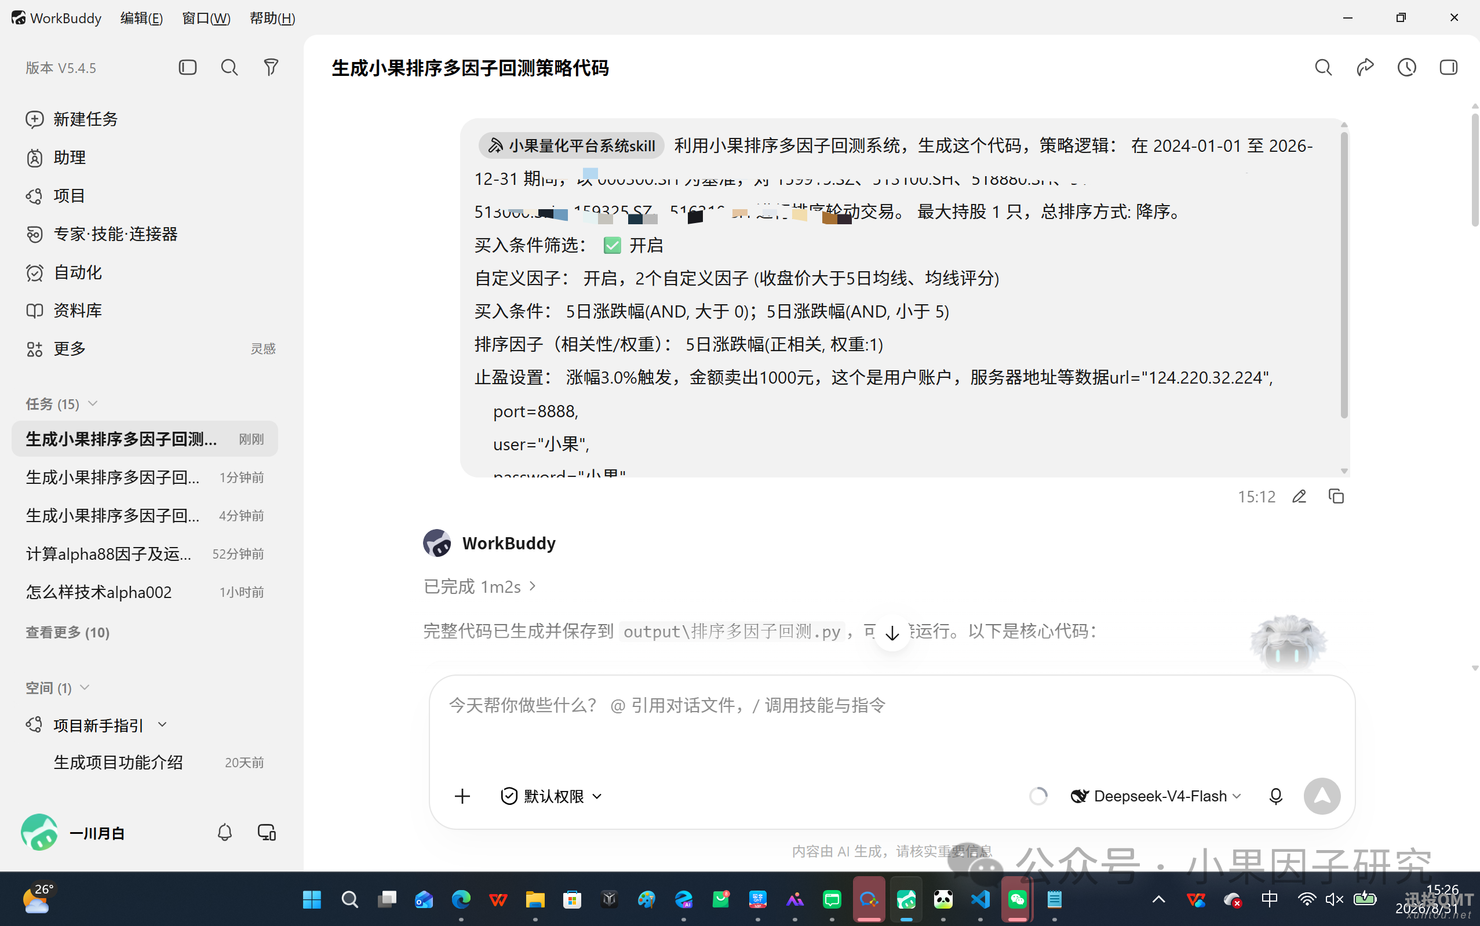Open the 默认权限 dropdown
Screen dimensions: 1480x926
click(552, 796)
